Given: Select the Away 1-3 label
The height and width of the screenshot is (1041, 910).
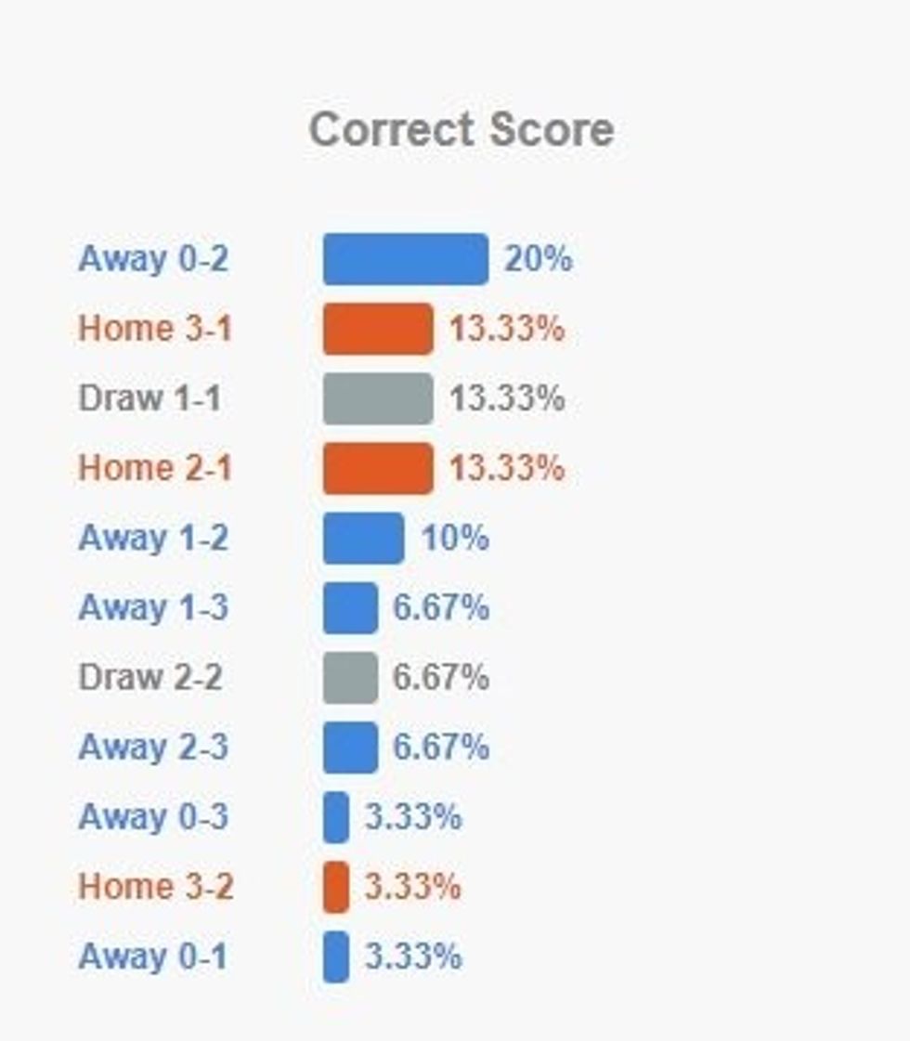Looking at the screenshot, I should (153, 608).
